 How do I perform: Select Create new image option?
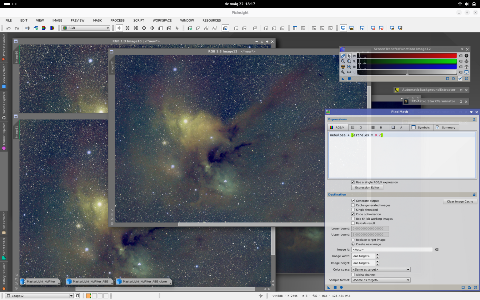pos(353,244)
